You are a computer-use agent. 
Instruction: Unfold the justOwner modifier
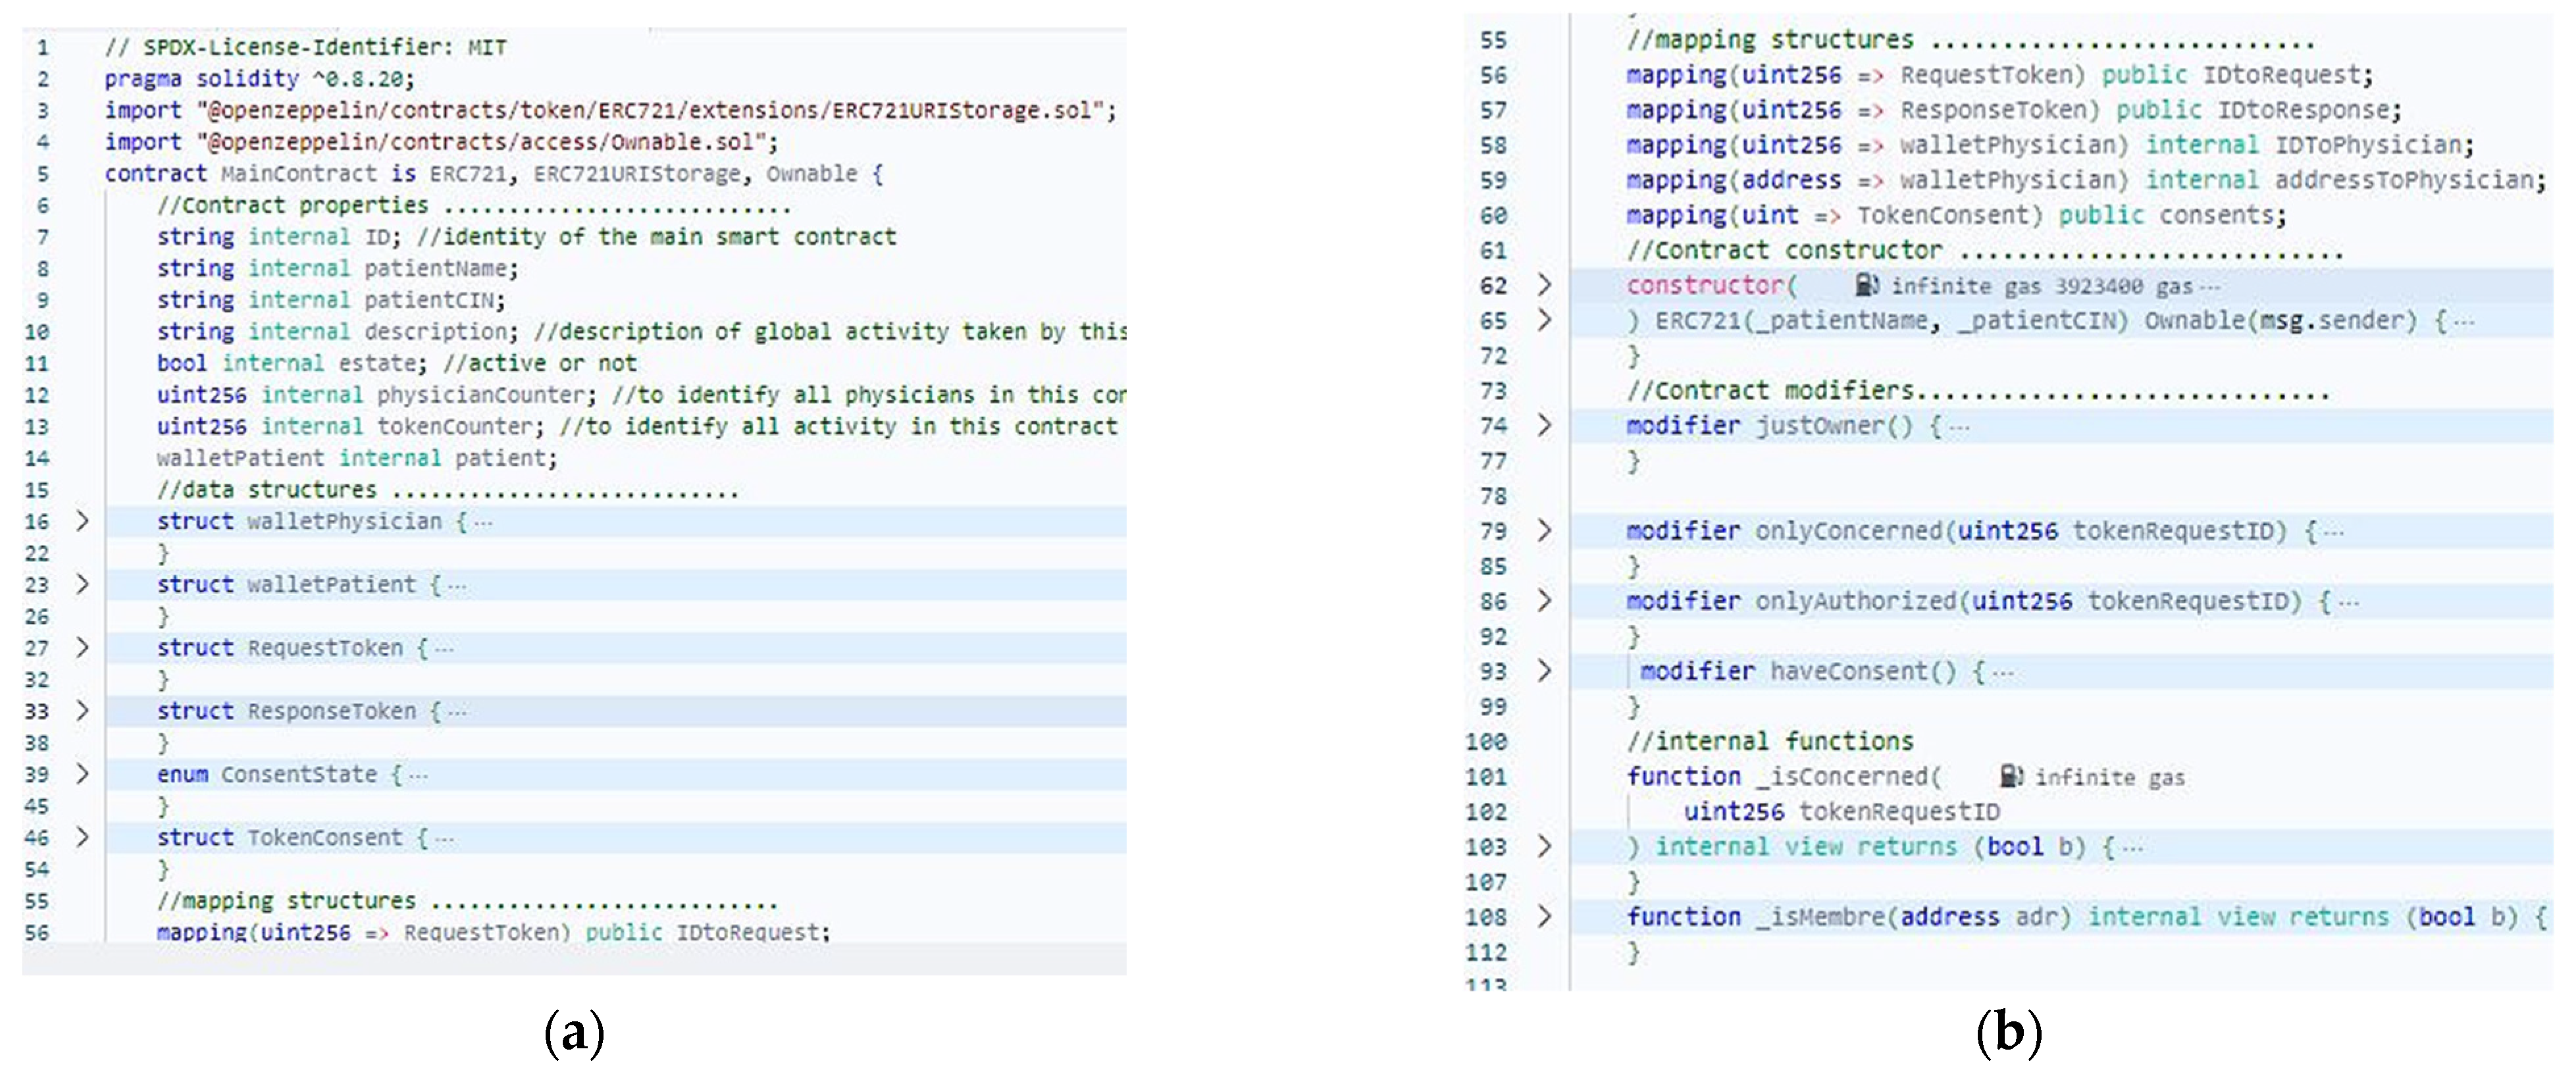tap(1544, 425)
